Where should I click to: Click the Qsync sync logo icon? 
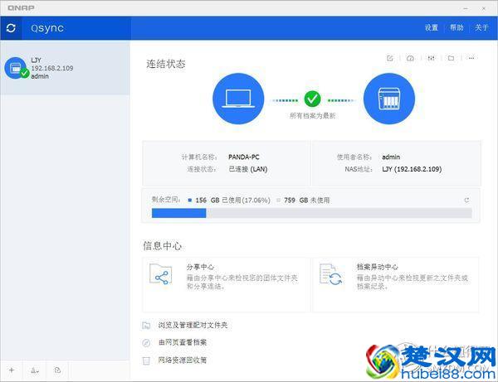coord(11,28)
